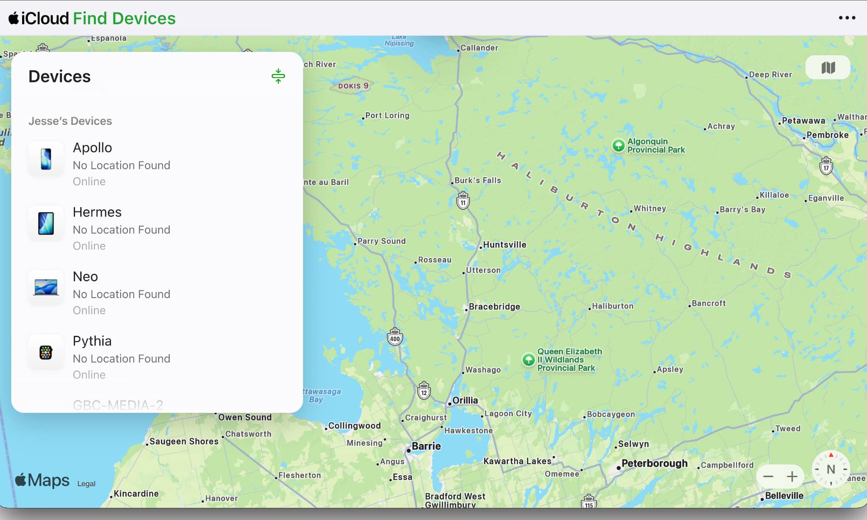The height and width of the screenshot is (520, 867).
Task: Click the Hermes iPad device icon
Action: point(46,223)
